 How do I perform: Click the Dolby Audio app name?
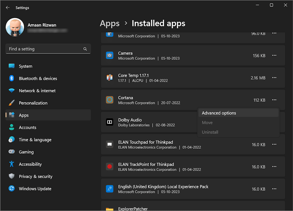click(130, 120)
